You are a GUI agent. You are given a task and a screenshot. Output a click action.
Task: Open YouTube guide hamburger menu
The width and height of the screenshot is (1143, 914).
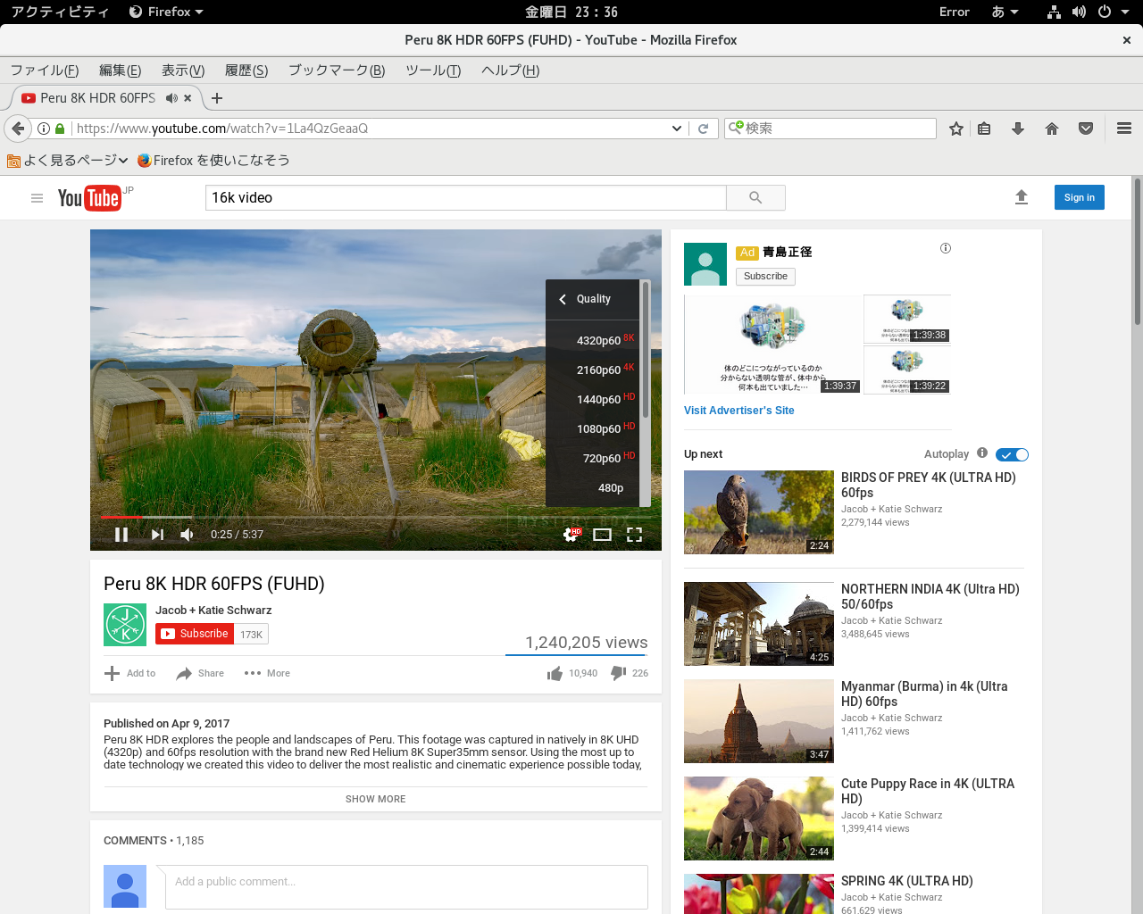[x=37, y=198]
